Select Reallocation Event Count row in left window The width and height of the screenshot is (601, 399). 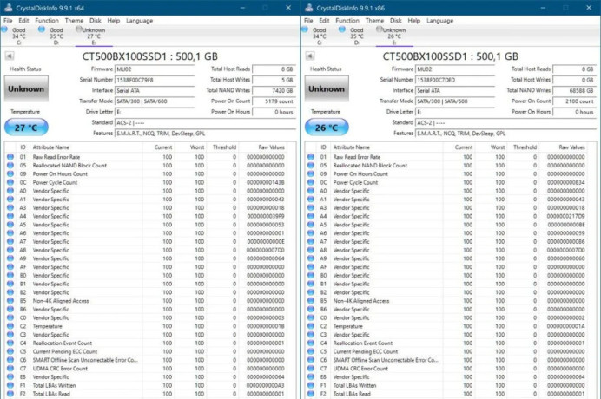click(148, 343)
